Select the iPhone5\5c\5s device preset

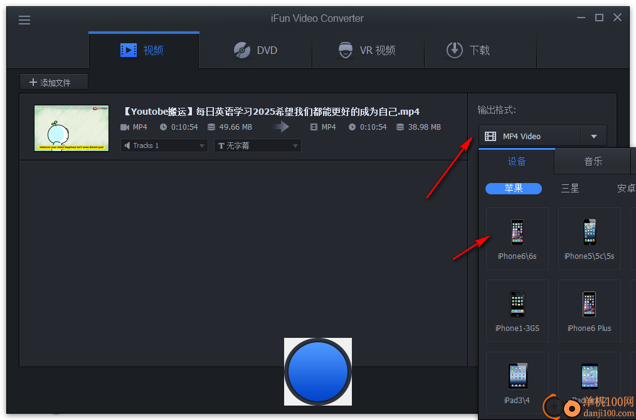pyautogui.click(x=590, y=239)
